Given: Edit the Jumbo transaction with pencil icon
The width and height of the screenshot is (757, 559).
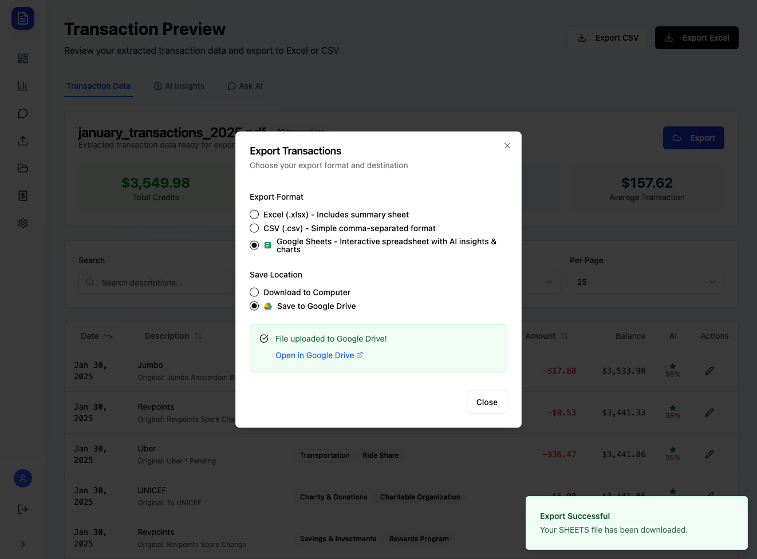Looking at the screenshot, I should [709, 371].
